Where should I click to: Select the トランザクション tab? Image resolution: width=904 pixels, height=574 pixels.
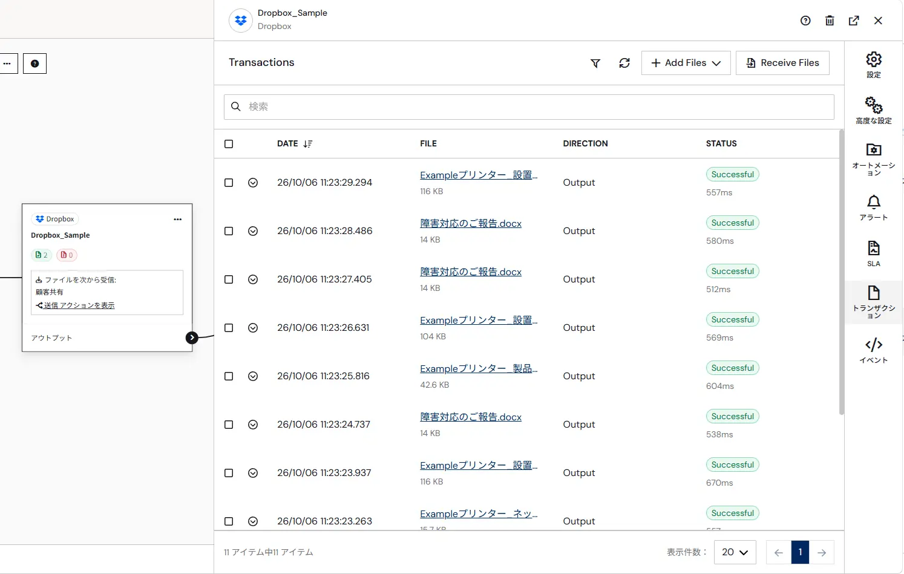tap(874, 302)
